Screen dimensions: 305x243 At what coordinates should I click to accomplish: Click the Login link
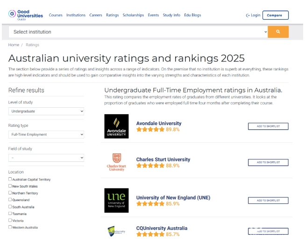tap(253, 15)
